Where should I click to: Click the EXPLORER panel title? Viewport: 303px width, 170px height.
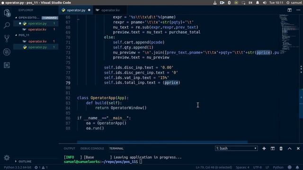pos(26,10)
